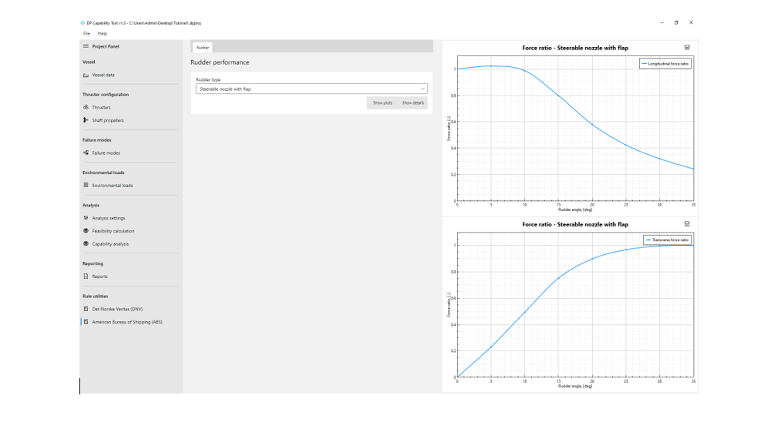Screen dimensions: 778x429
Task: Click the Analysis settings icon
Action: click(86, 218)
